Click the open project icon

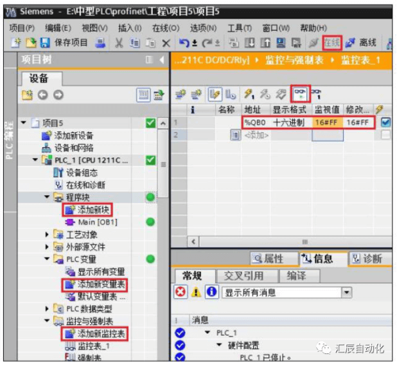[31, 43]
